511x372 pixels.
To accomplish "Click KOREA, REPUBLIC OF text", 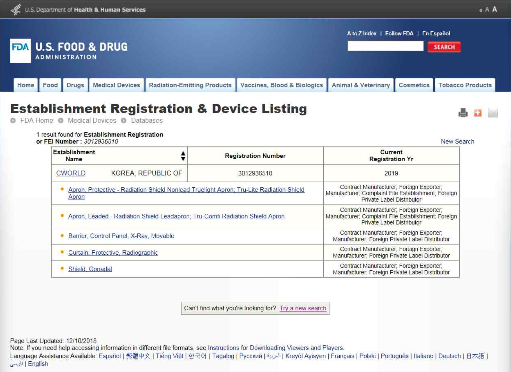I will pos(146,173).
